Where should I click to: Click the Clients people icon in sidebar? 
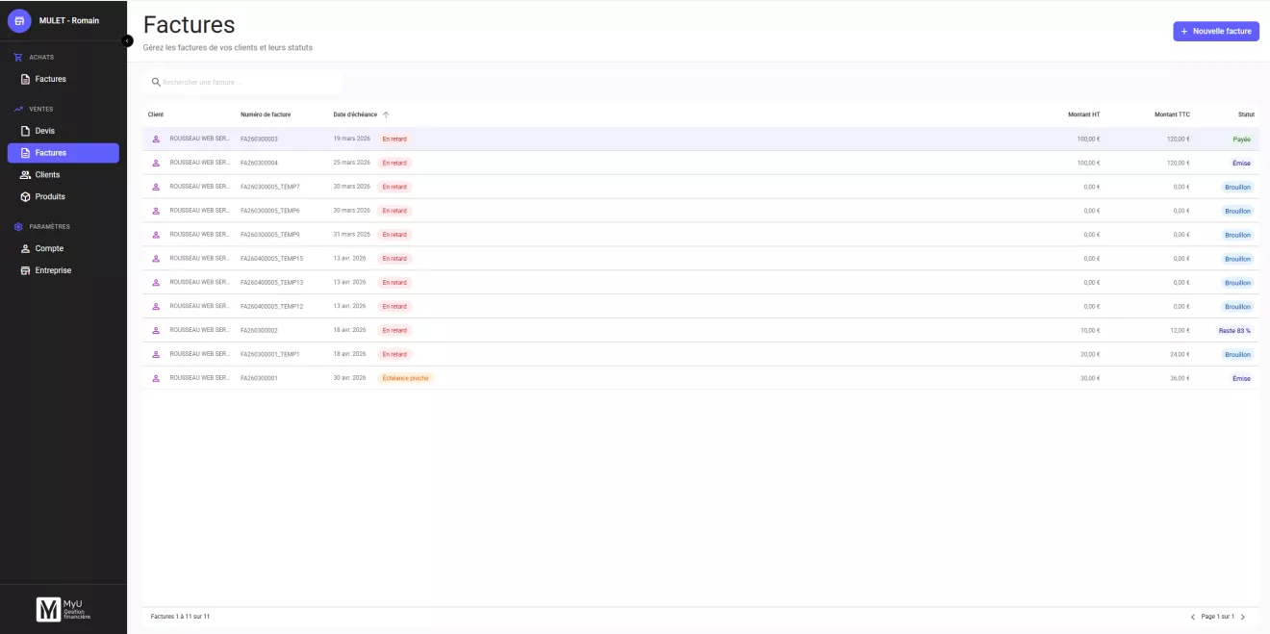tap(26, 175)
